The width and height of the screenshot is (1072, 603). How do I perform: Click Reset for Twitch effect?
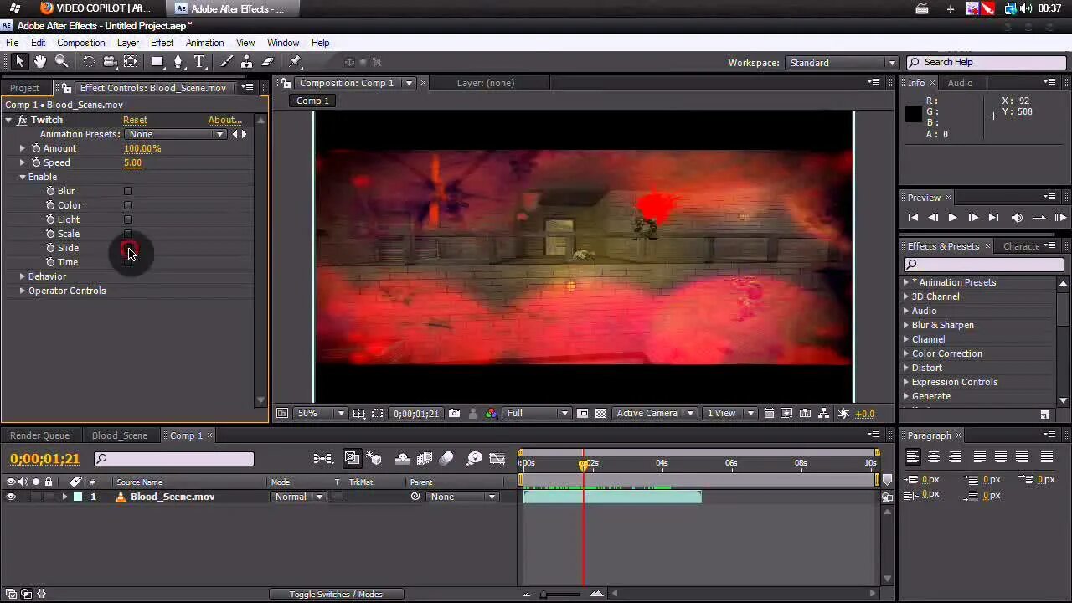135,120
